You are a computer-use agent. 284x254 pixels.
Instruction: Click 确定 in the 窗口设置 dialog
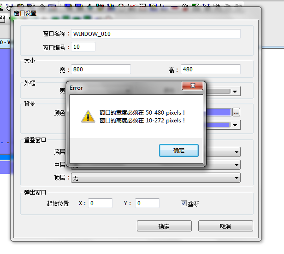tap(164, 226)
